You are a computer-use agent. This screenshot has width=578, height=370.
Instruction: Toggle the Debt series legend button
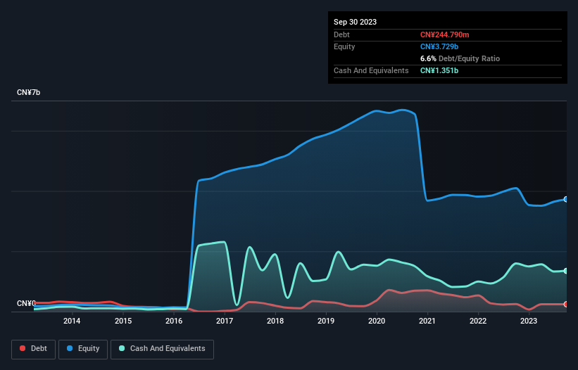click(34, 349)
